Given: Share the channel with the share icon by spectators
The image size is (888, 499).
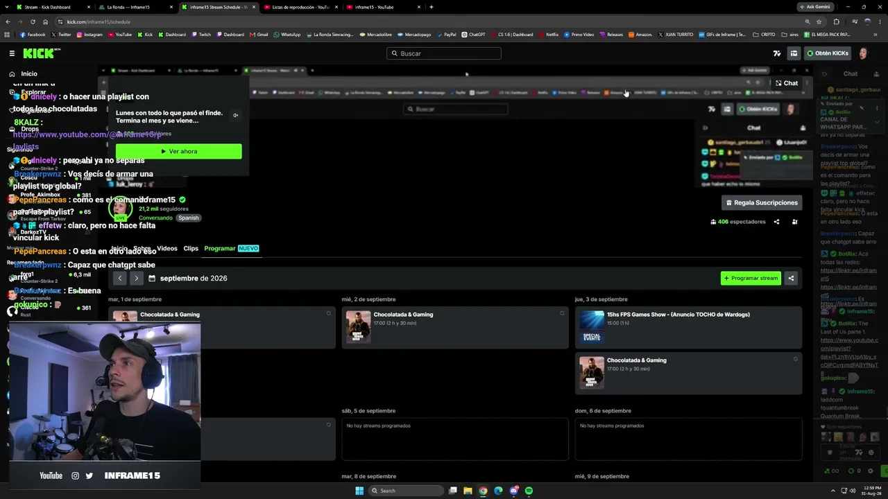Looking at the screenshot, I should pyautogui.click(x=776, y=222).
